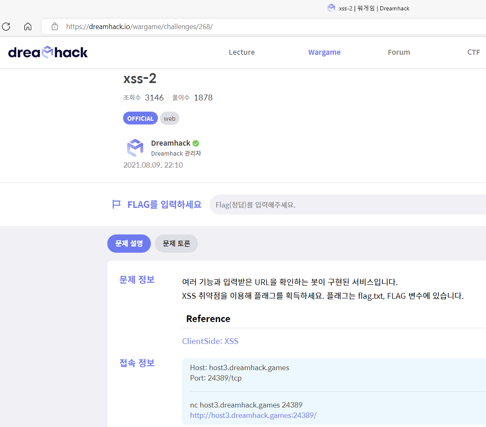
Task: Reload the page with the refresh icon
Action: 6,27
